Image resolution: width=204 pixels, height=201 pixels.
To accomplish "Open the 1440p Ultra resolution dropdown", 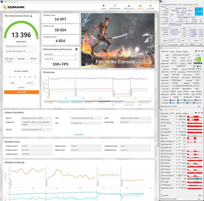I will point(60,59).
